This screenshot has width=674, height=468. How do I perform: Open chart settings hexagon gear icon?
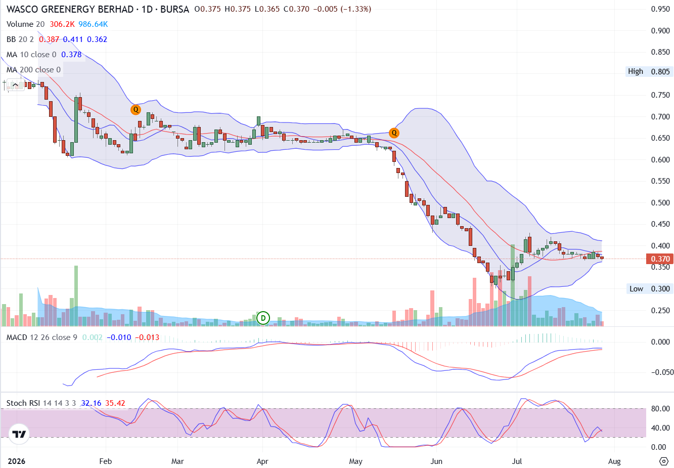[664, 461]
